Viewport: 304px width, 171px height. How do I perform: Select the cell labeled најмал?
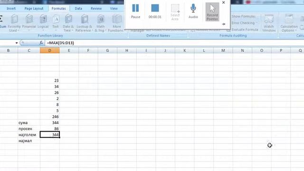click(x=29, y=141)
